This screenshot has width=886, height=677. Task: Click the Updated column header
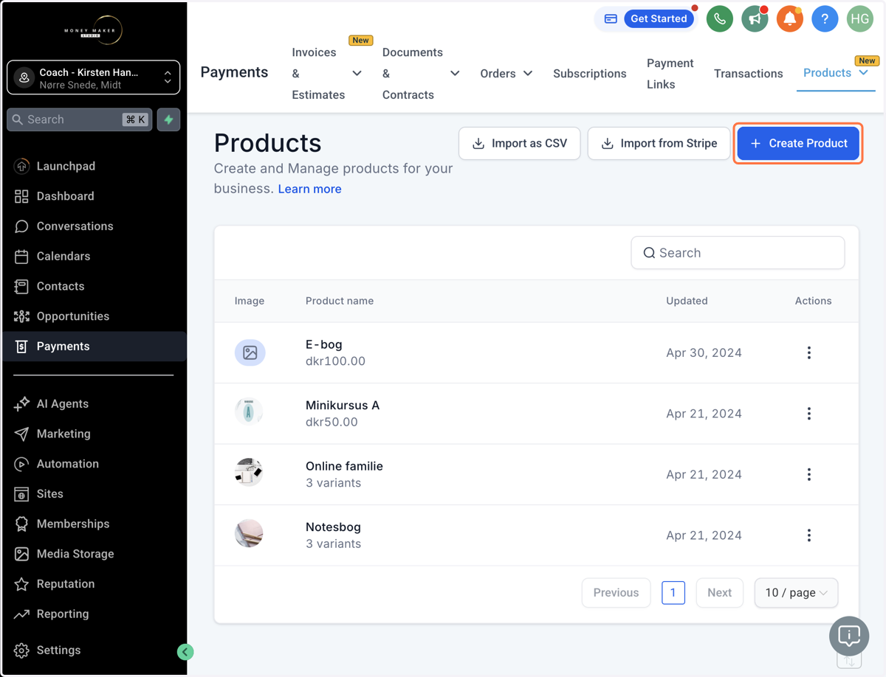[x=687, y=301]
